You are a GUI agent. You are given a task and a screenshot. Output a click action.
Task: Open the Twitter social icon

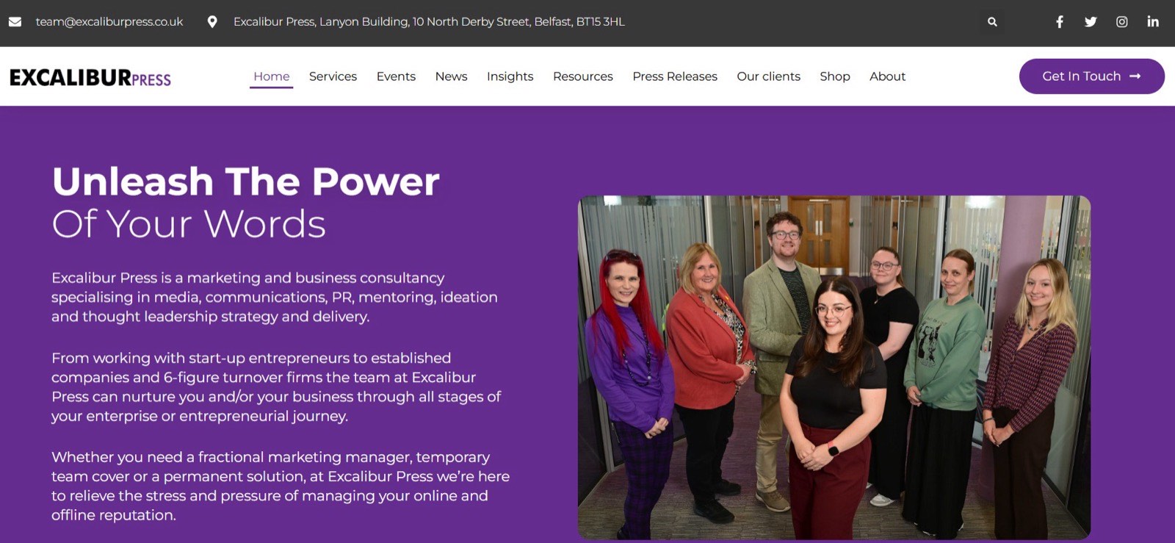pyautogui.click(x=1091, y=22)
